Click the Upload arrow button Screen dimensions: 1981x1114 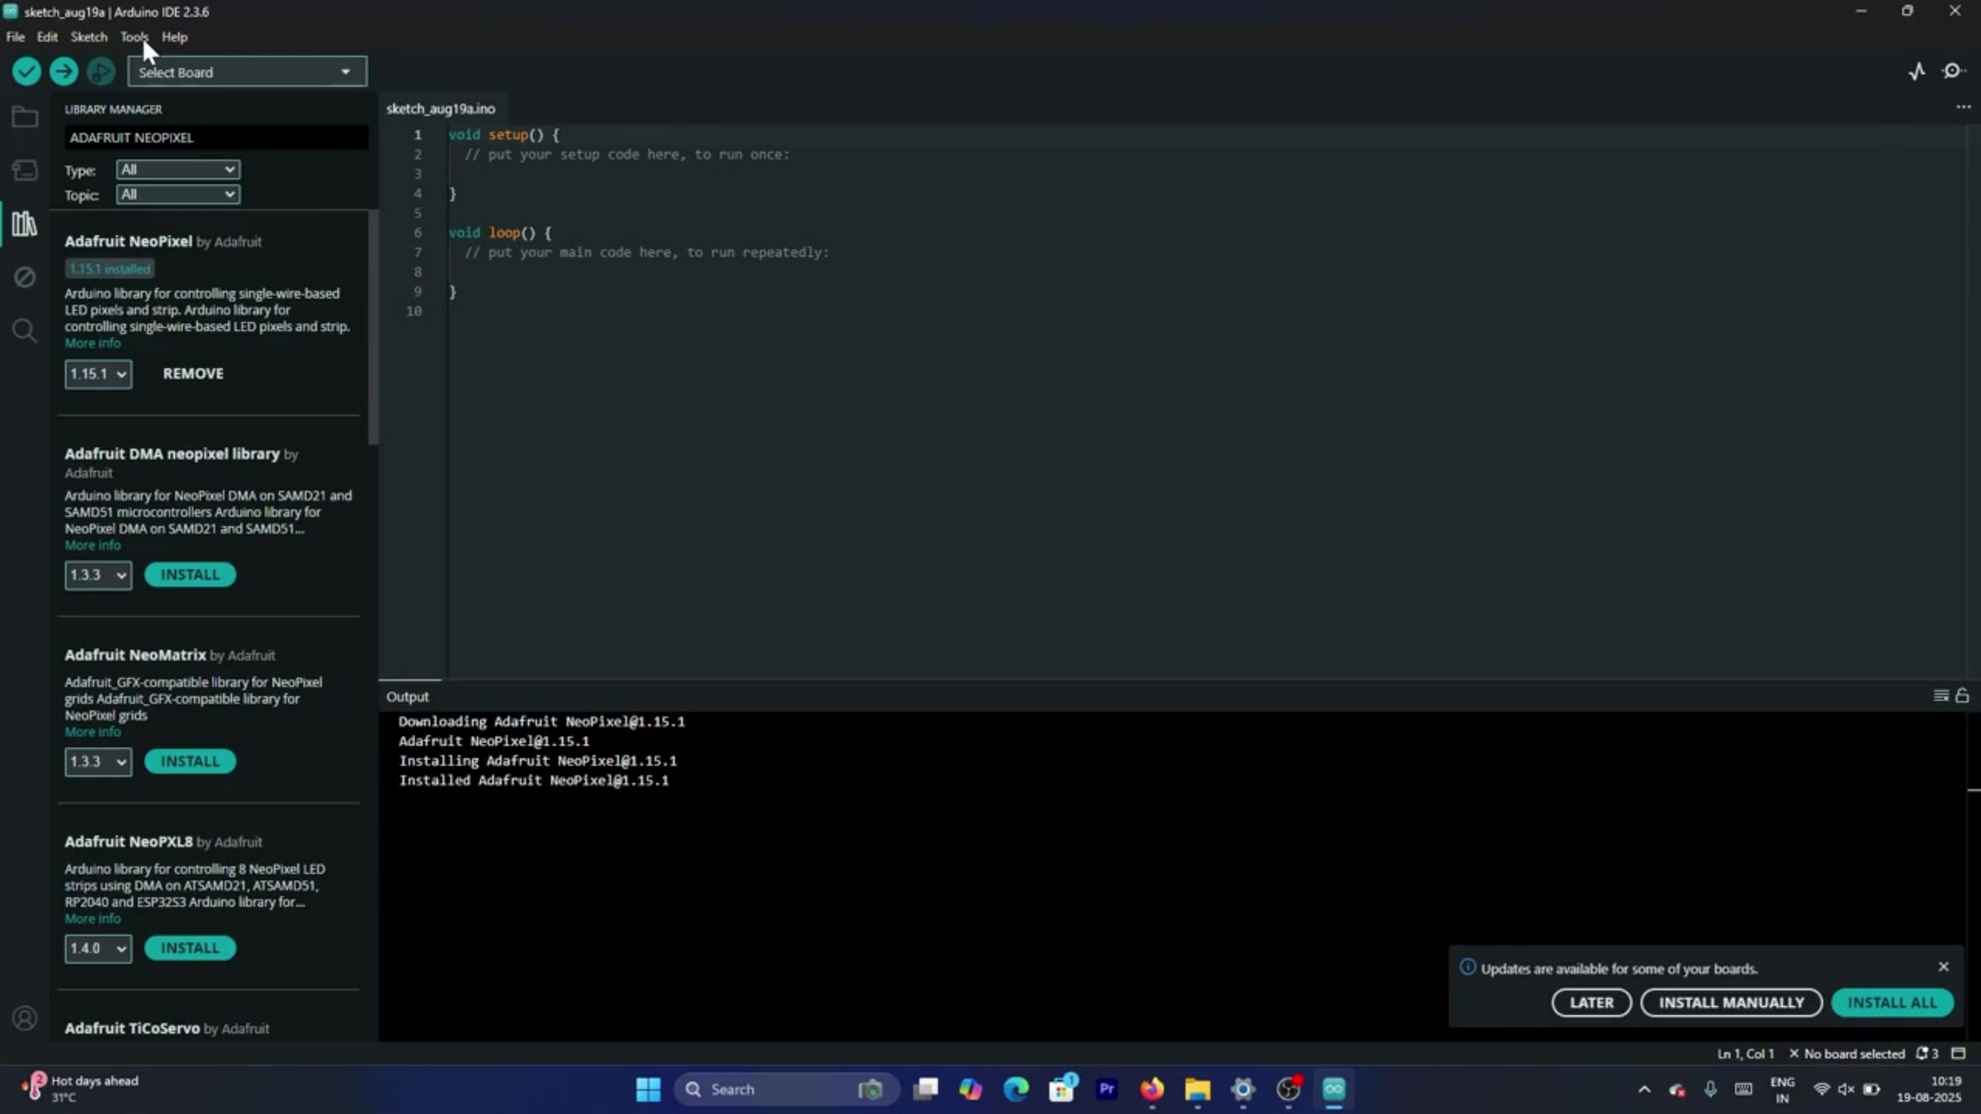pyautogui.click(x=64, y=72)
